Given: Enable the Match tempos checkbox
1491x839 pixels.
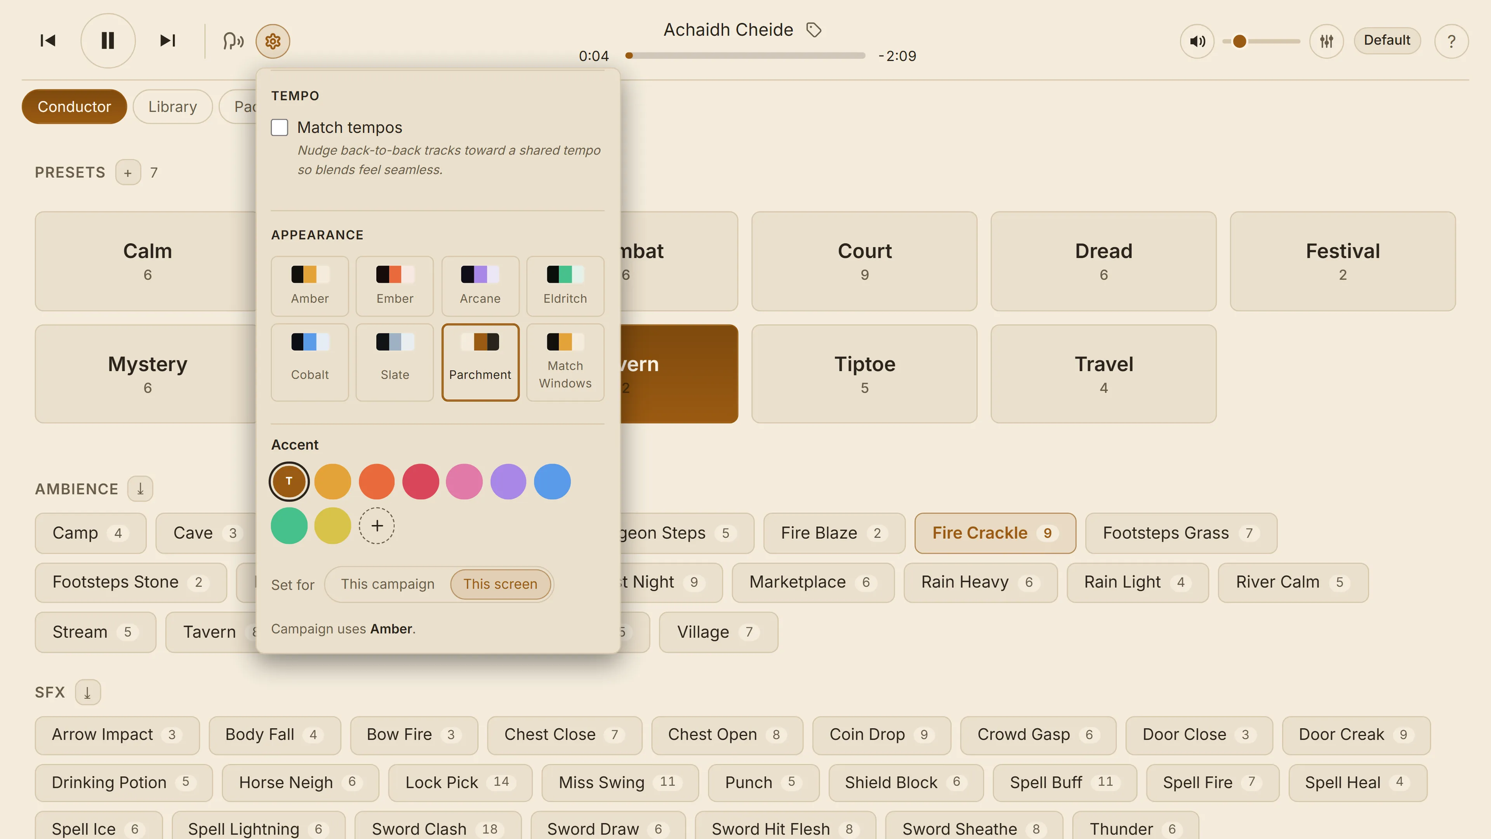Looking at the screenshot, I should tap(280, 127).
